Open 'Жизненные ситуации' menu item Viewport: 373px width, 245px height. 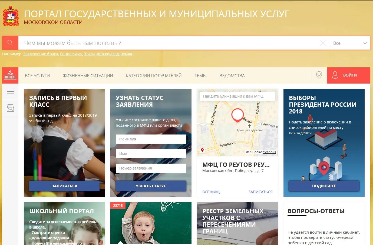88,76
